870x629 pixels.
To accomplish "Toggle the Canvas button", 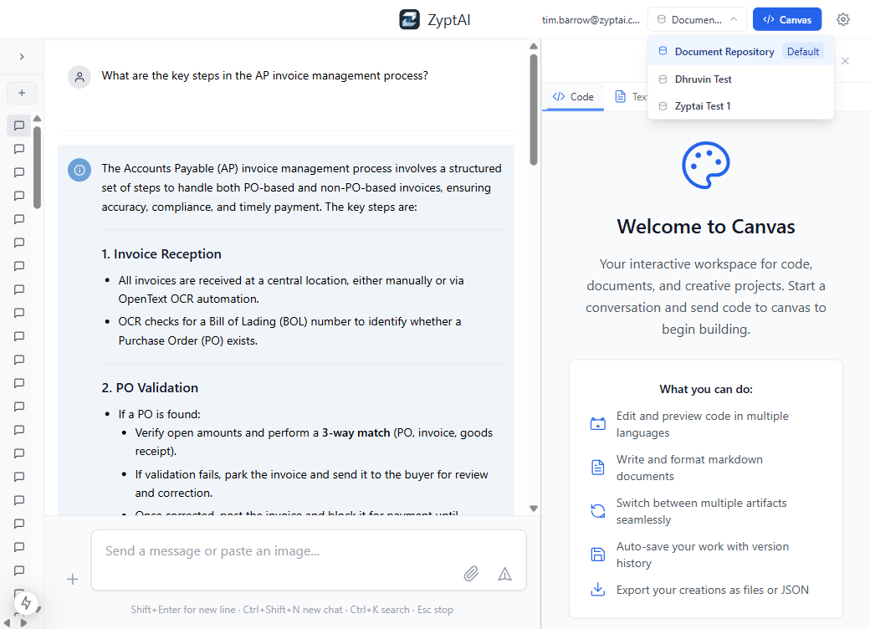I will [x=787, y=20].
